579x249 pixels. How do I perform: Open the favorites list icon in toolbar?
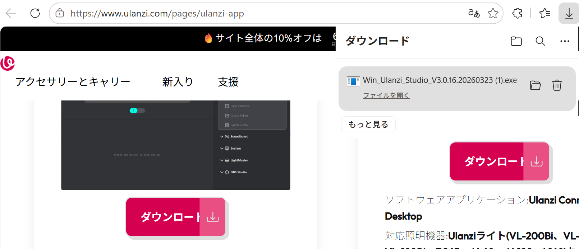point(545,14)
